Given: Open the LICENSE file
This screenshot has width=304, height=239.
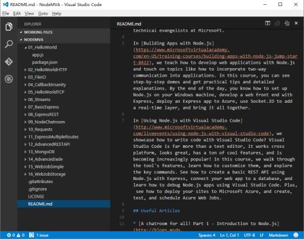Looking at the screenshot, I should (x=64, y=196).
